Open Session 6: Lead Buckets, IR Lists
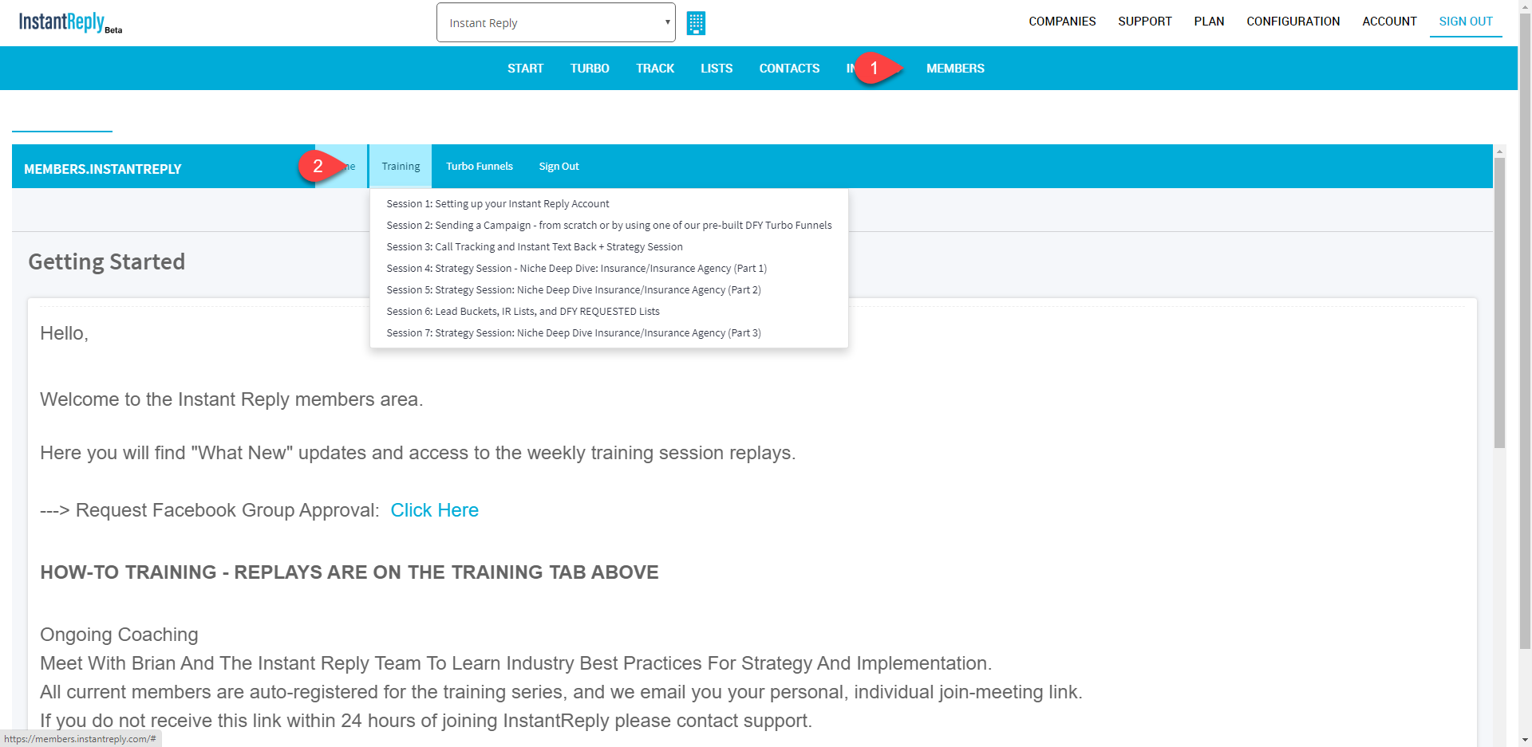 [x=523, y=312]
